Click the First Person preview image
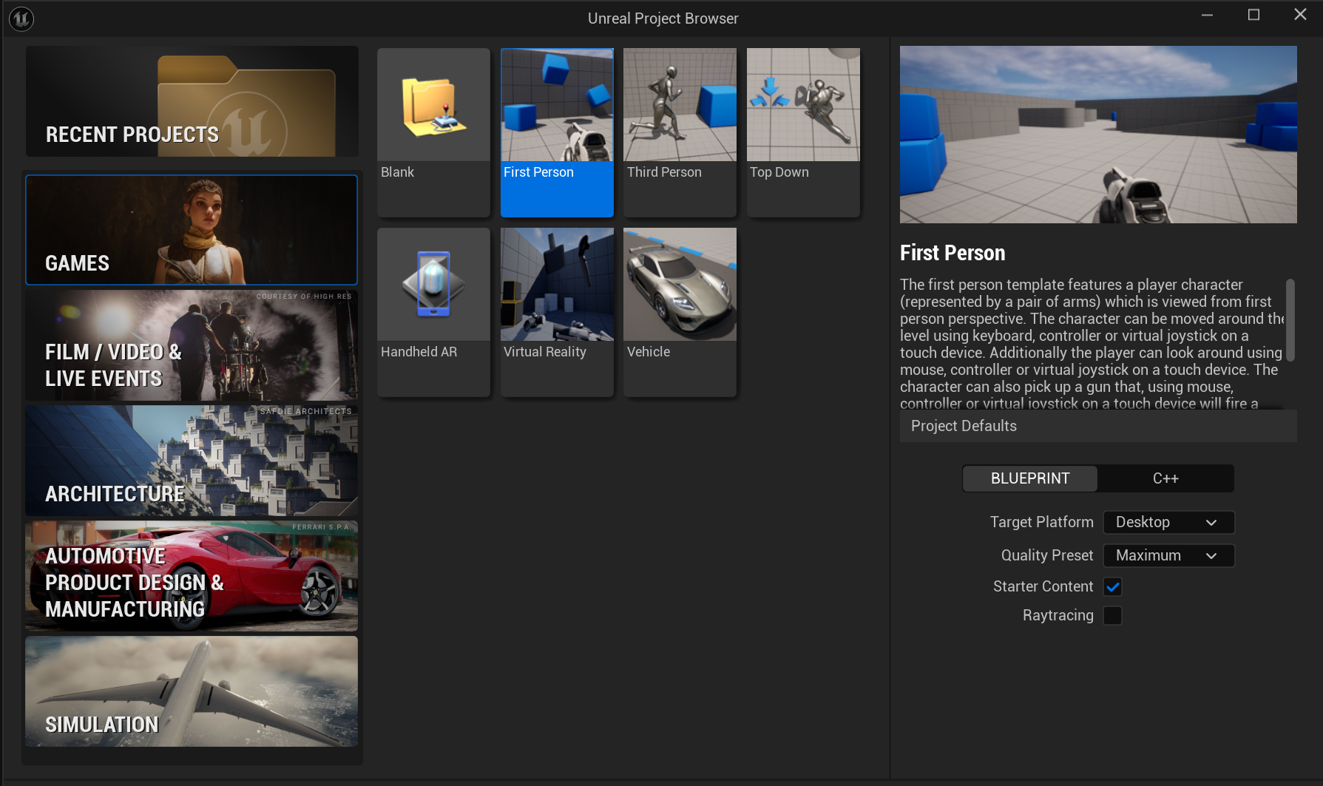1323x786 pixels. (1098, 135)
